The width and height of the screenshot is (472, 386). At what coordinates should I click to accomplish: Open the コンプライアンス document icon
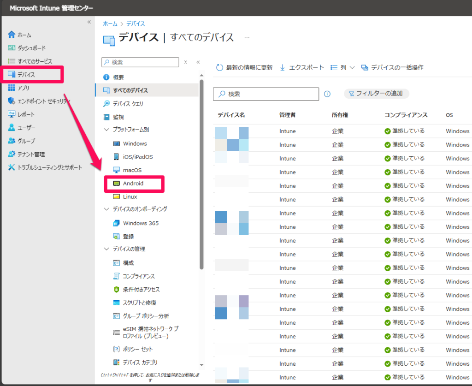pos(117,276)
